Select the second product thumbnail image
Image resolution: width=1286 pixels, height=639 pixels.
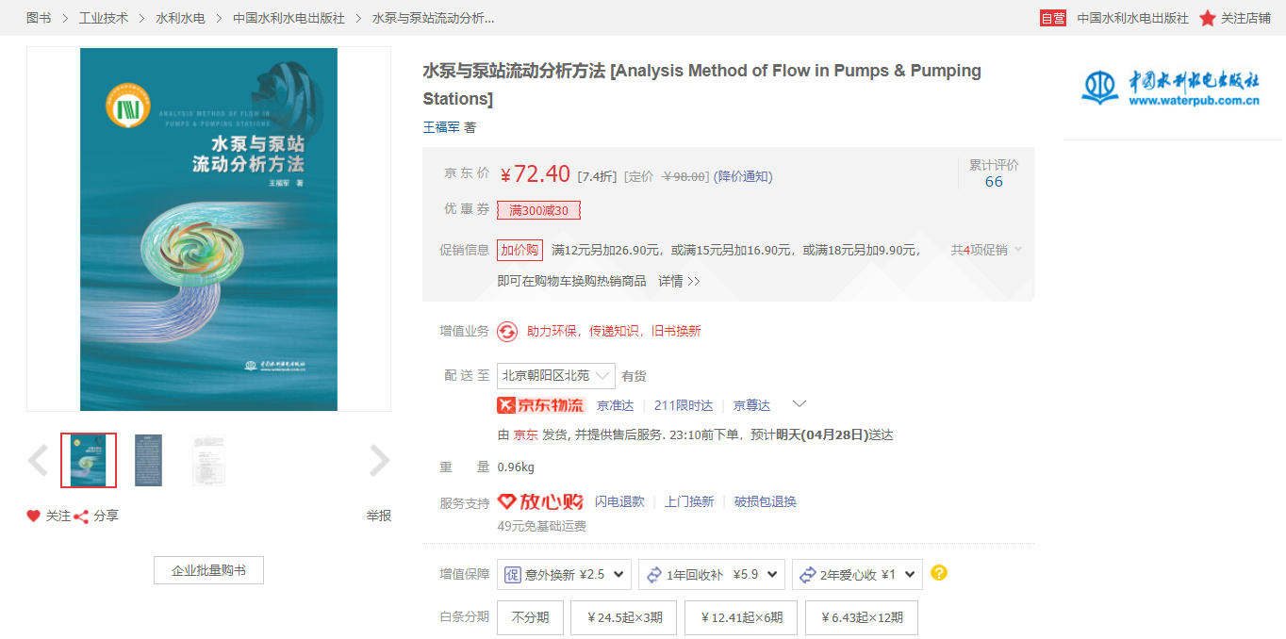148,460
